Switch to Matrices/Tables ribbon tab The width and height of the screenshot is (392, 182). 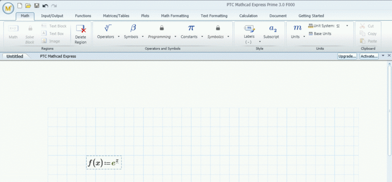(x=116, y=16)
